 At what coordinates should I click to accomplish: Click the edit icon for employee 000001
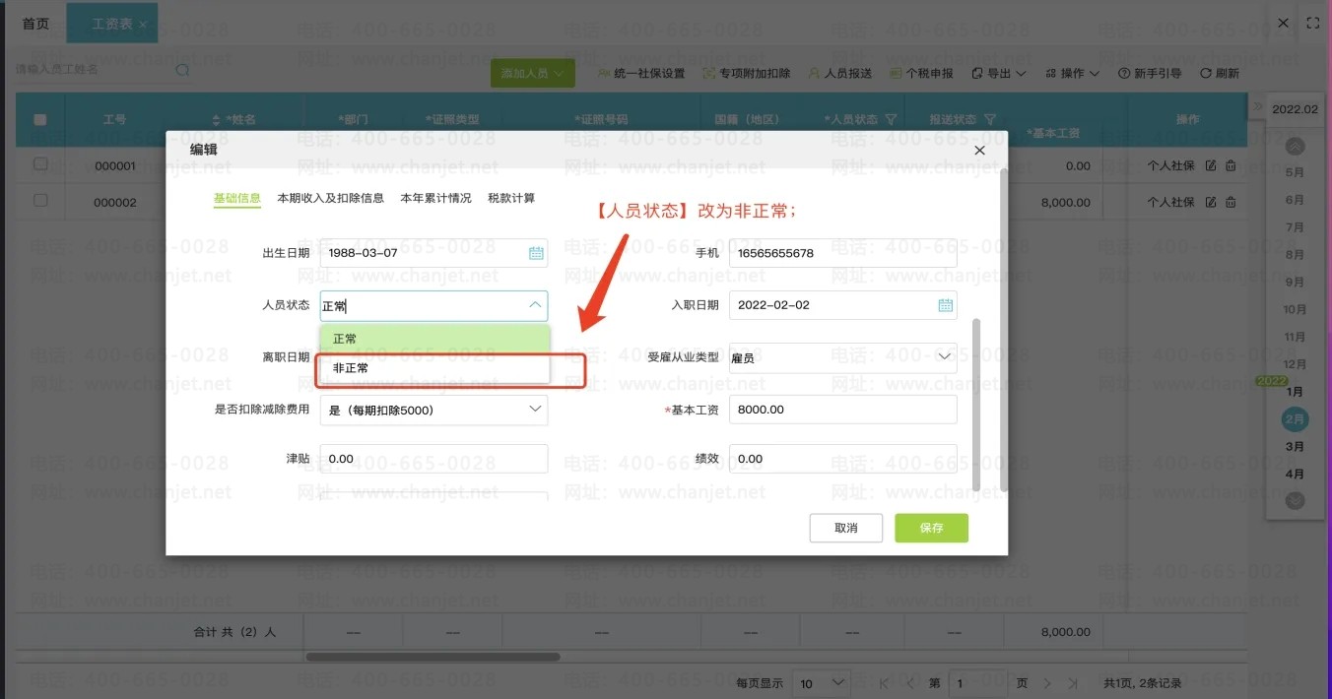(1211, 165)
